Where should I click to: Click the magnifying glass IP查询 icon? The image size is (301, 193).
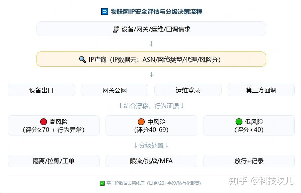(83, 59)
